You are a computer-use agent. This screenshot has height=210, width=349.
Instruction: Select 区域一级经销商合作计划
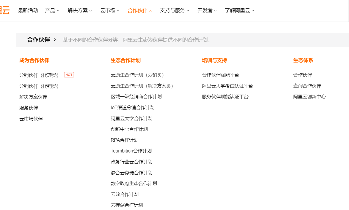click(x=136, y=97)
